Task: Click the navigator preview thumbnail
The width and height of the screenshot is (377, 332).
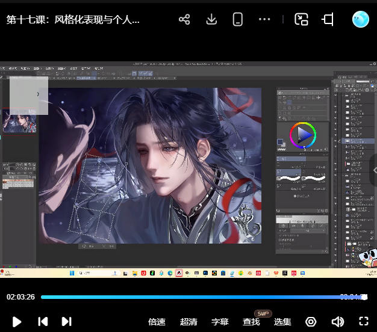Action: [x=19, y=123]
